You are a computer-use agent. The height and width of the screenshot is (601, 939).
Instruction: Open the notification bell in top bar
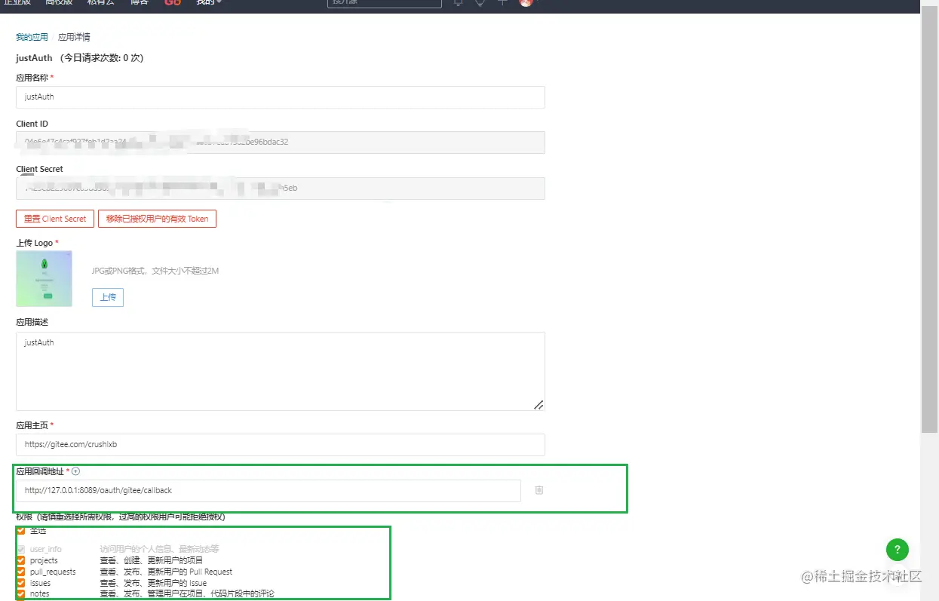(458, 2)
